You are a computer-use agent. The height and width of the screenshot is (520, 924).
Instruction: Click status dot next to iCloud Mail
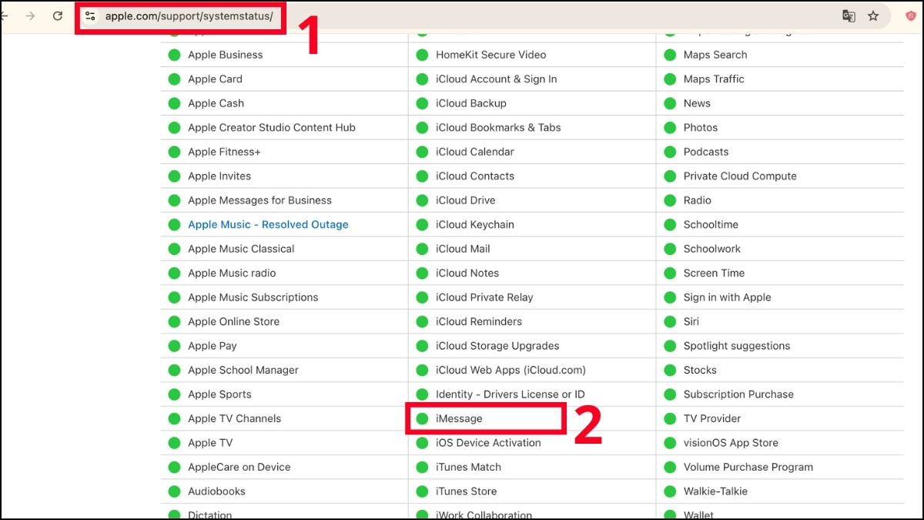pyautogui.click(x=422, y=249)
